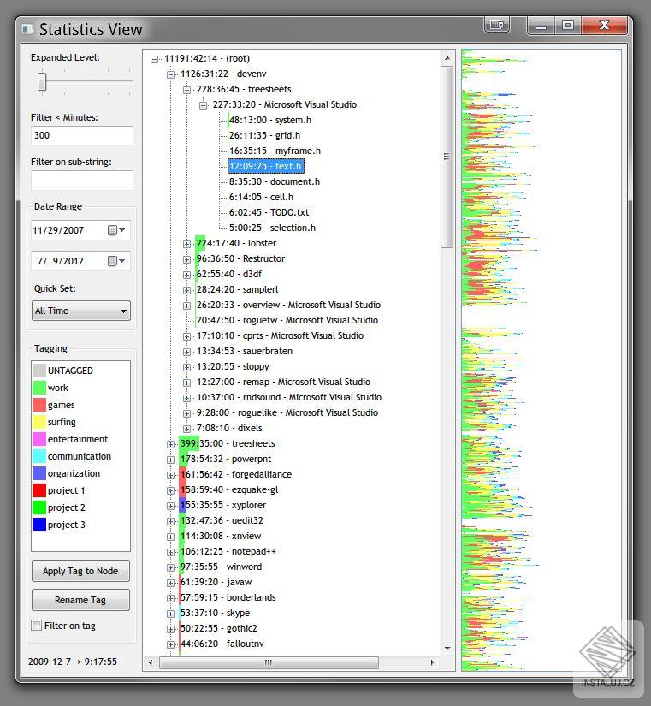Expand the Restructor tree node
Image resolution: width=651 pixels, height=706 pixels.
tap(186, 259)
